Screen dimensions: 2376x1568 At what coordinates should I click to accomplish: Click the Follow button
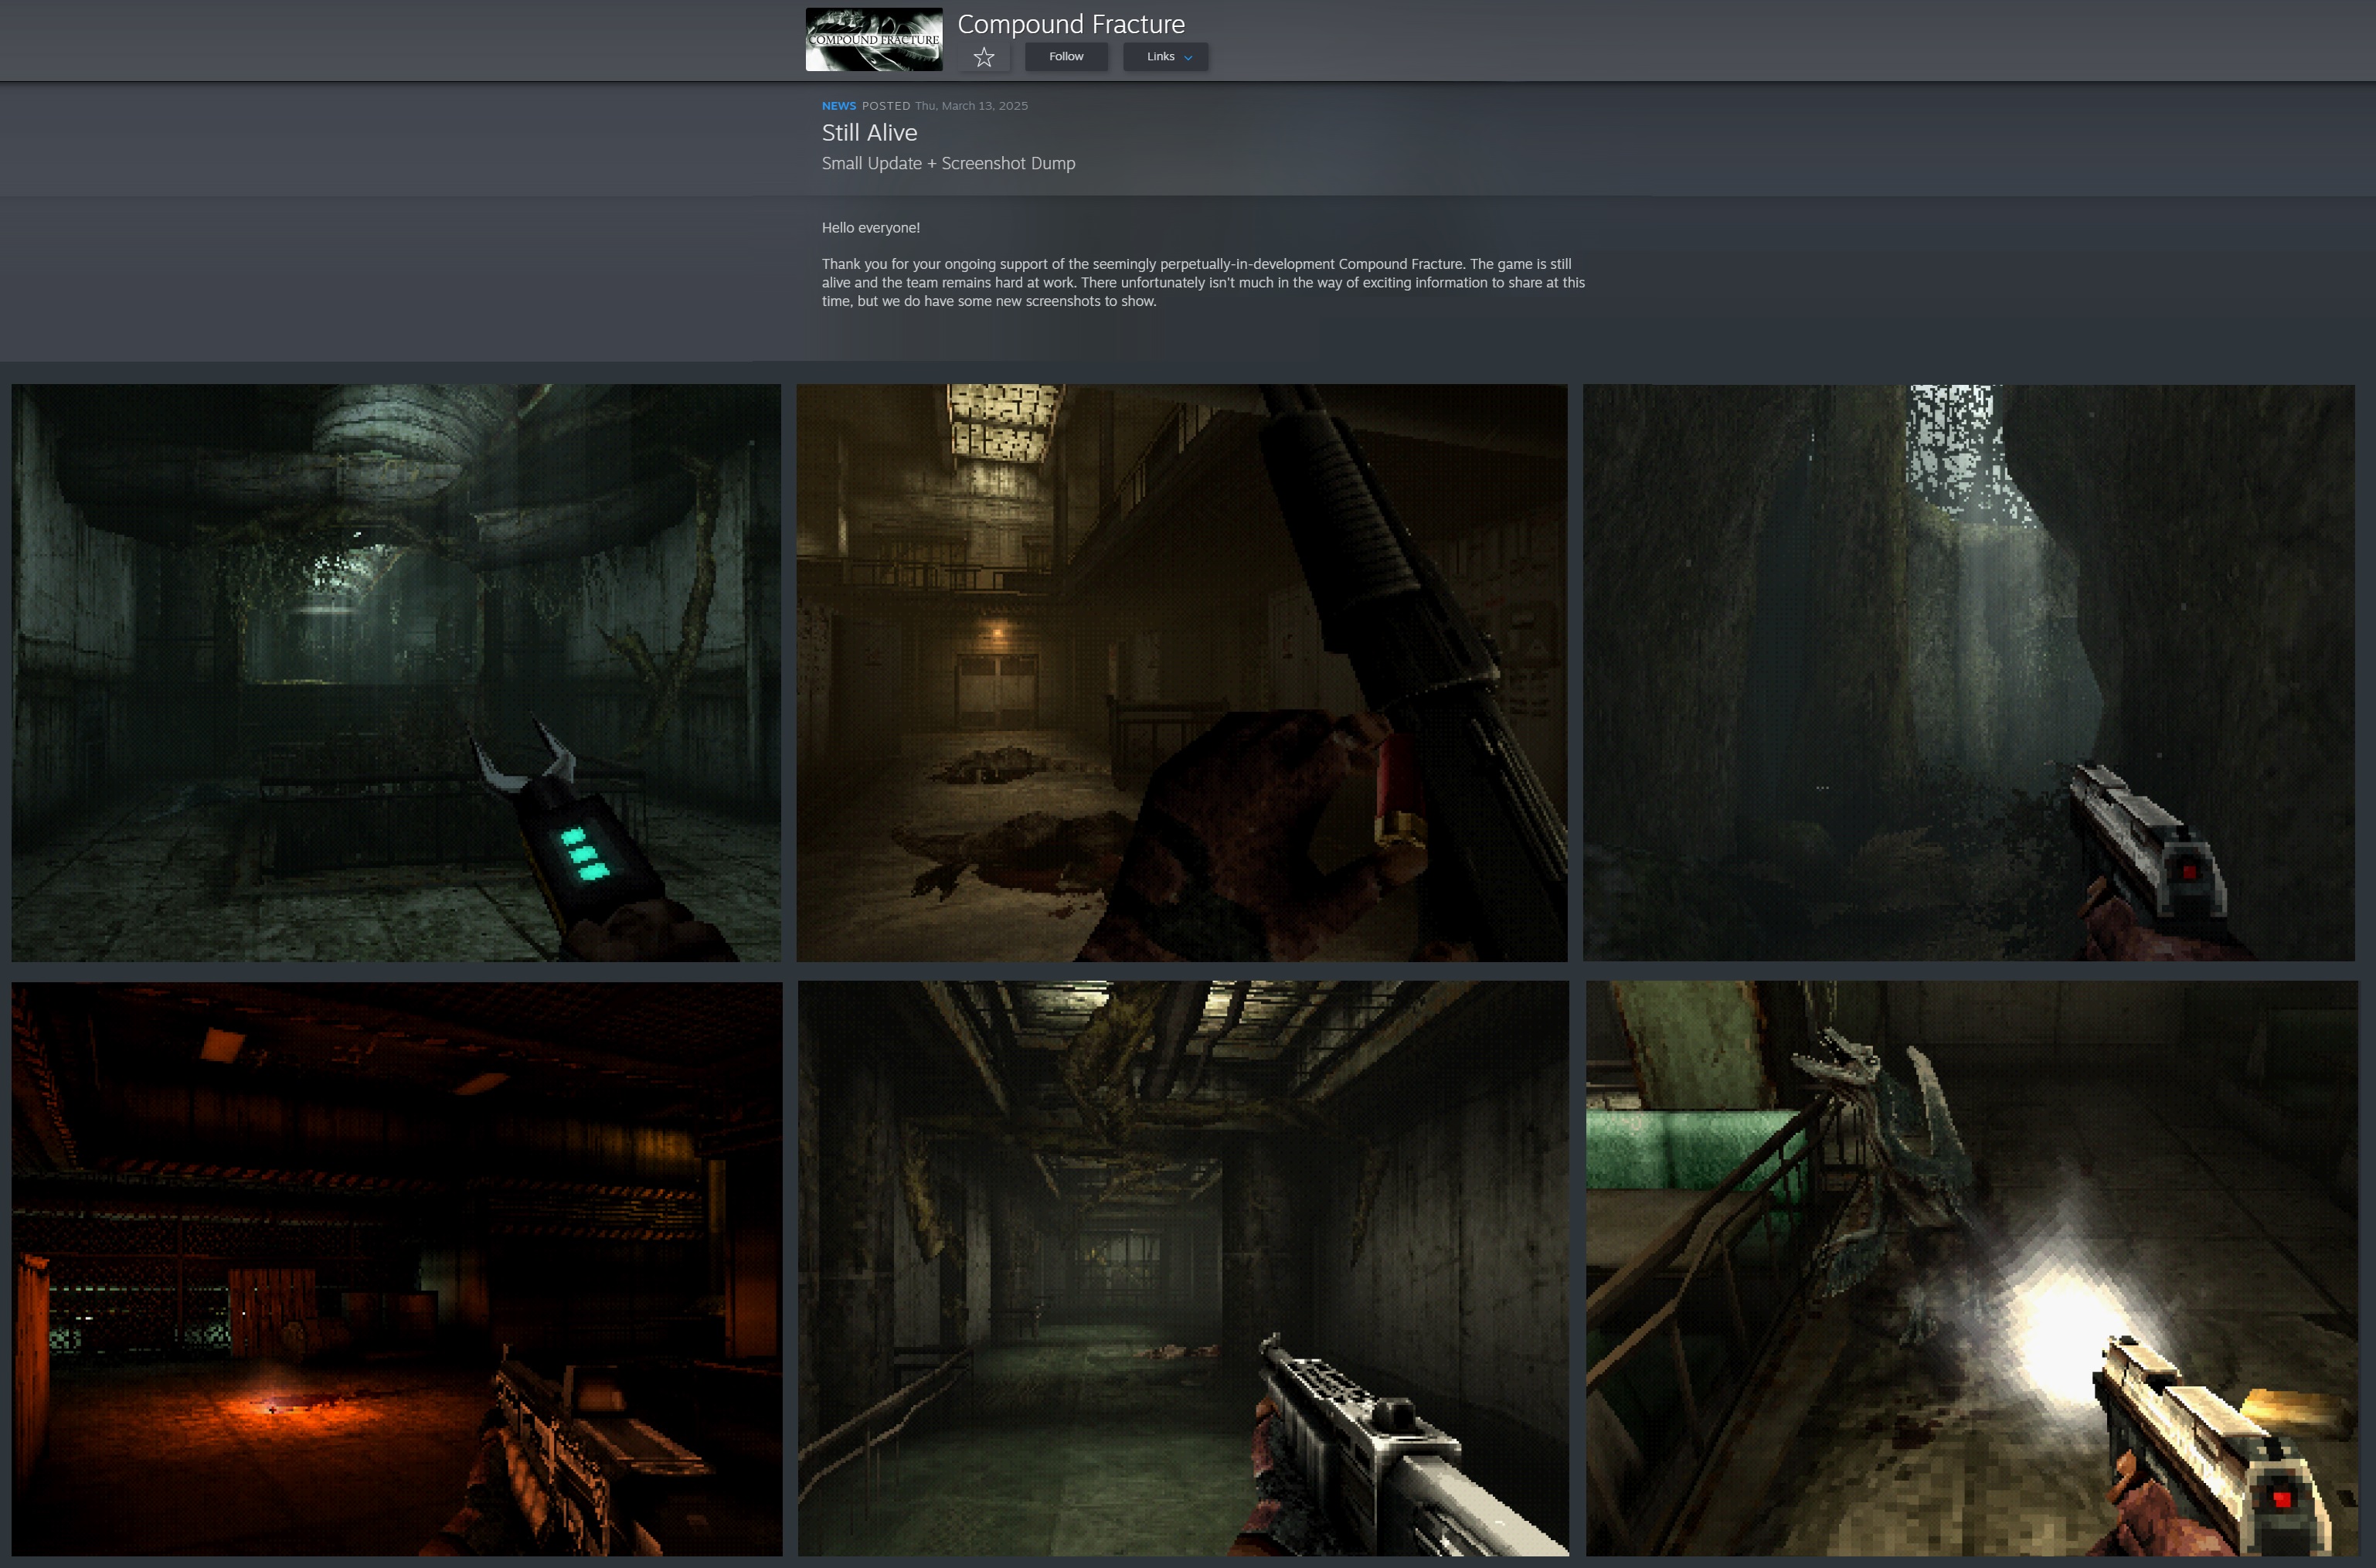(1066, 57)
